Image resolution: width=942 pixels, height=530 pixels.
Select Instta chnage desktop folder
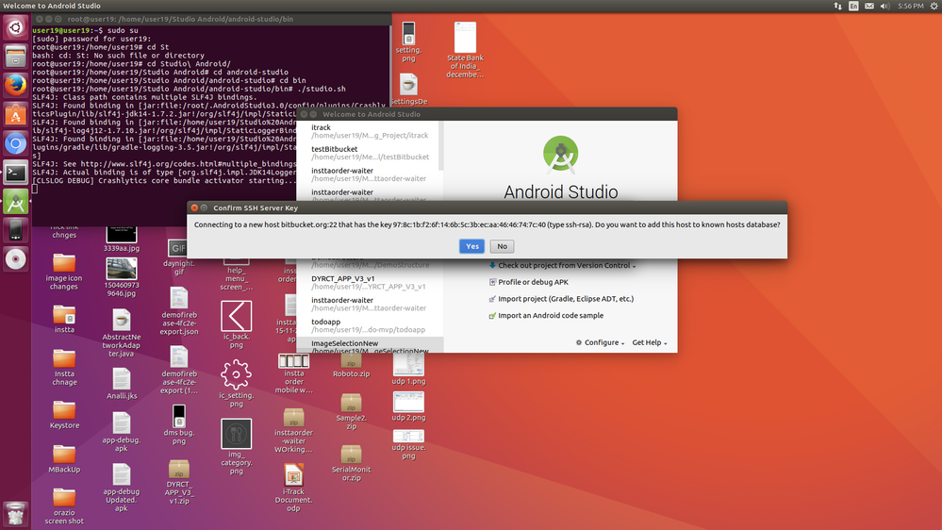pos(64,368)
